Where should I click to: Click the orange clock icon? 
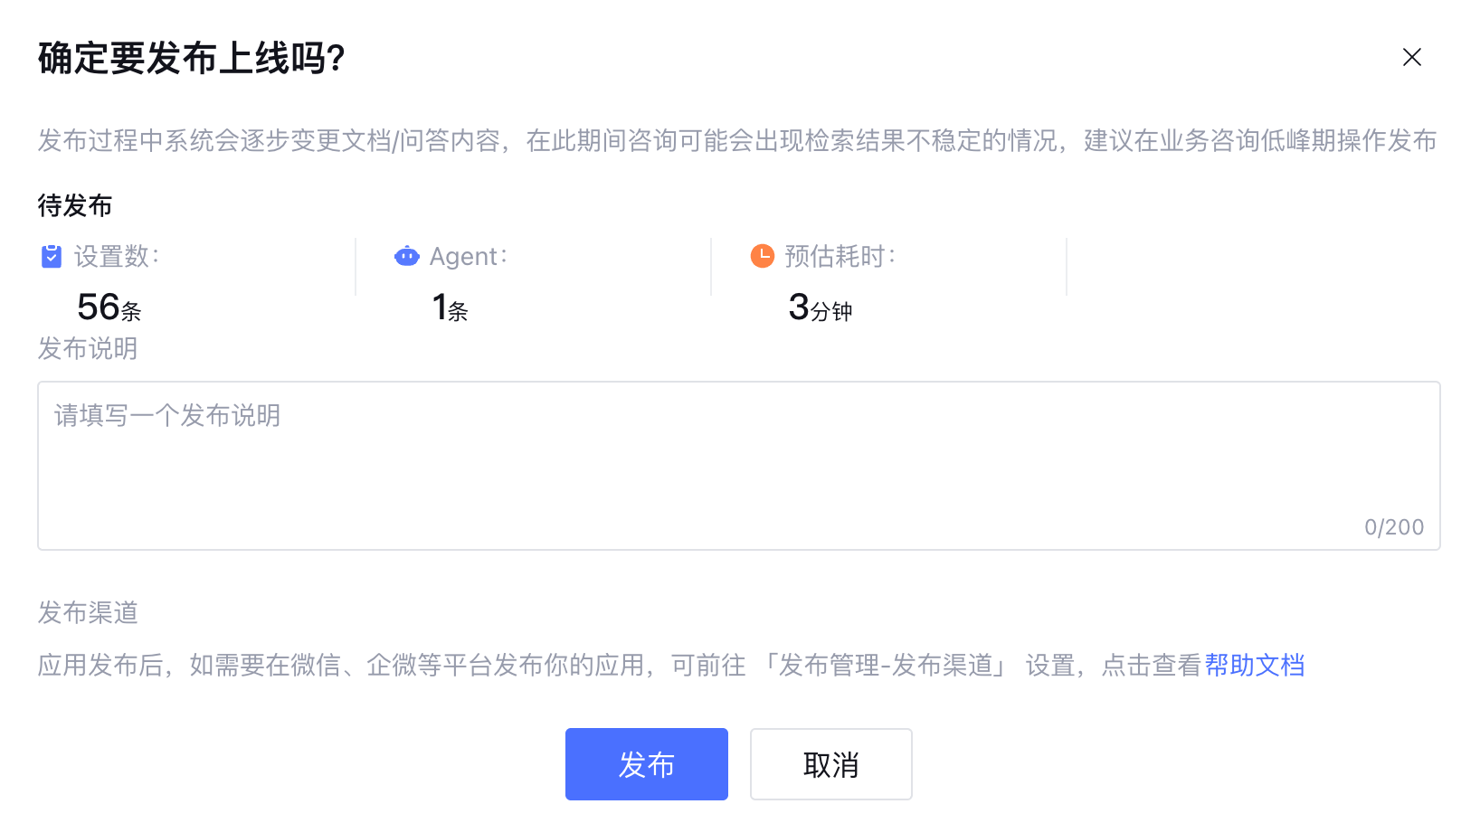[763, 256]
